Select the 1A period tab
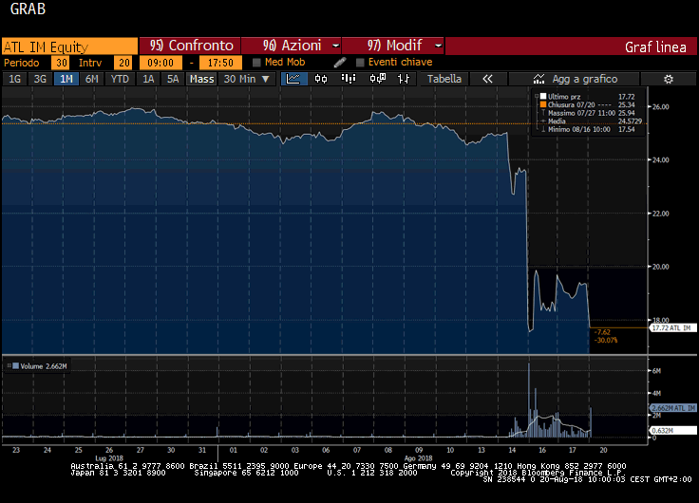The width and height of the screenshot is (699, 503). click(148, 79)
